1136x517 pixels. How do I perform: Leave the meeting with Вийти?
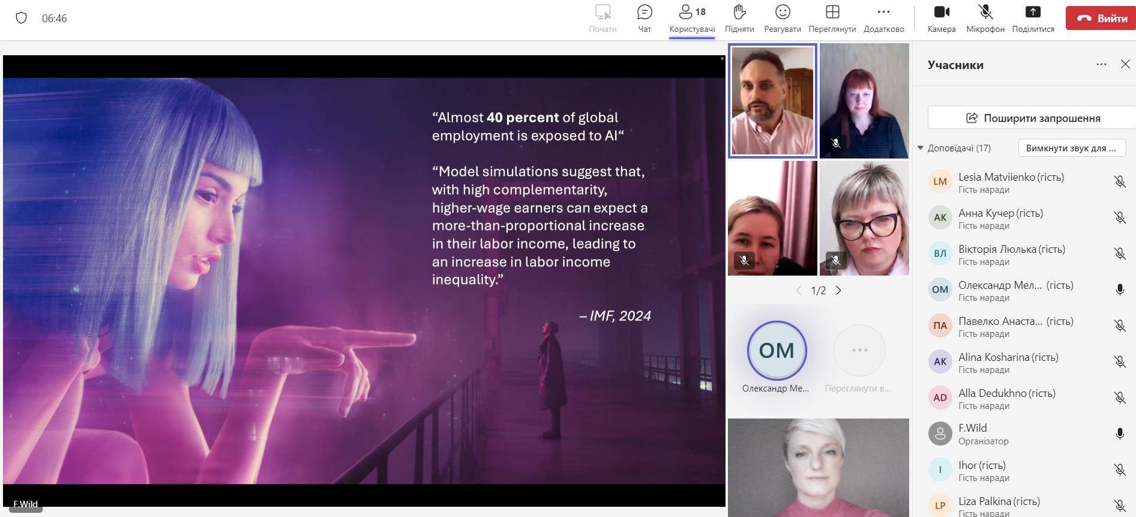coord(1101,19)
